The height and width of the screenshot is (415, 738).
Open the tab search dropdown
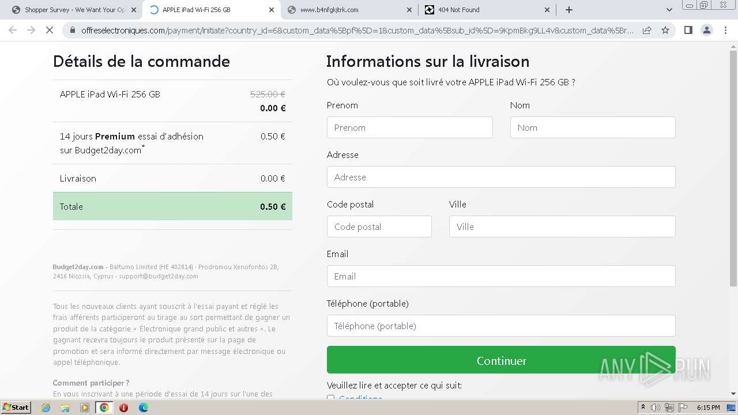pyautogui.click(x=669, y=10)
